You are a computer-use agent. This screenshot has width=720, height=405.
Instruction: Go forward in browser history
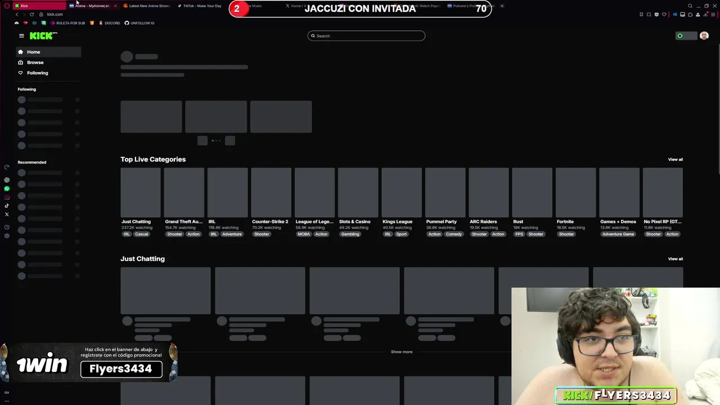pyautogui.click(x=24, y=14)
